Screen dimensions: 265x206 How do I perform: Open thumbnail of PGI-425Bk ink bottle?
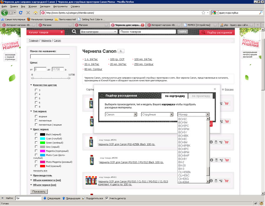tap(91, 142)
